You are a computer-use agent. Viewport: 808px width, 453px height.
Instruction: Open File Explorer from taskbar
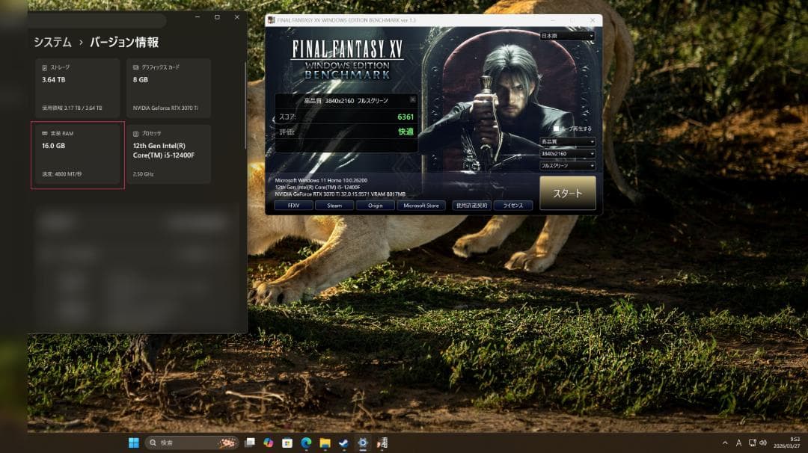(325, 443)
